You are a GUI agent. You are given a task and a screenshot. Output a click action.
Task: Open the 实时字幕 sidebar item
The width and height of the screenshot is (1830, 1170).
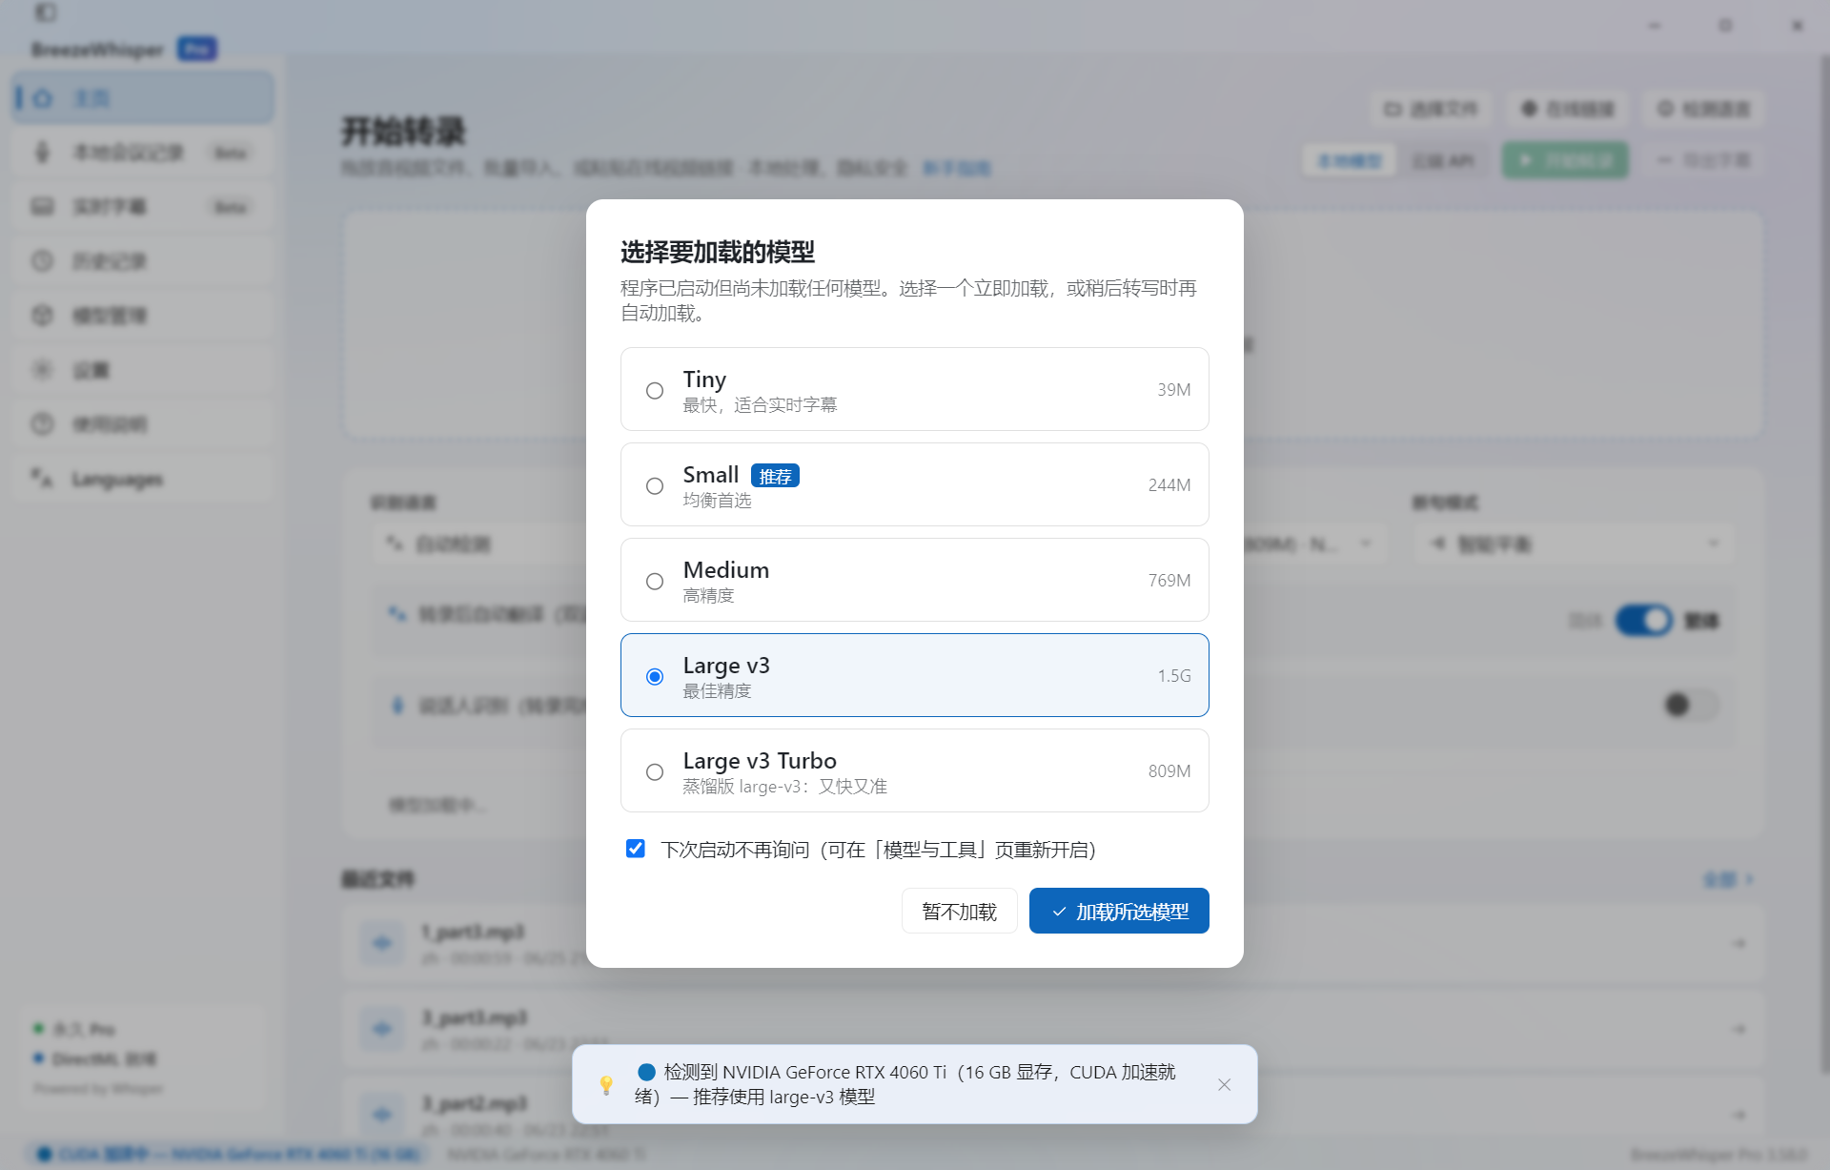click(x=143, y=207)
